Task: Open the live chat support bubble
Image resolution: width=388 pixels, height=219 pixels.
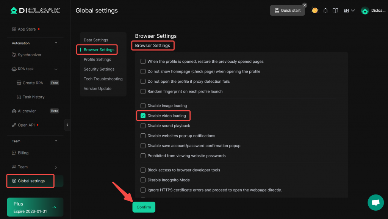Action: pyautogui.click(x=375, y=202)
